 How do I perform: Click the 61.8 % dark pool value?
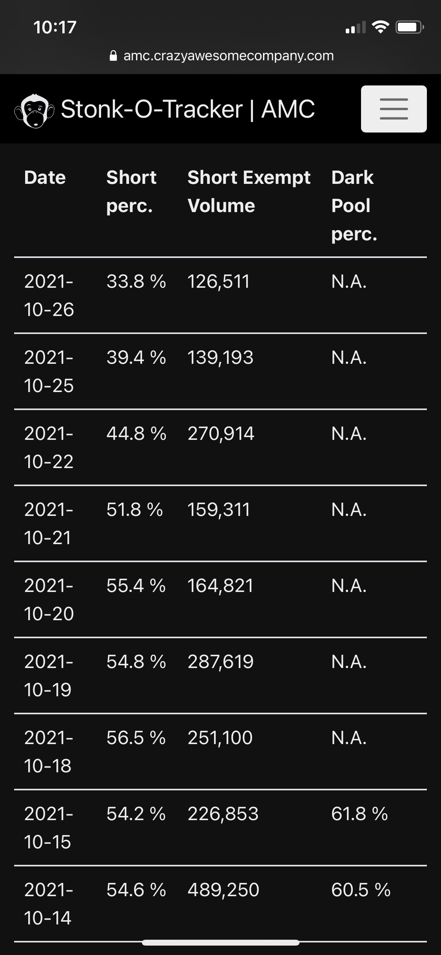359,814
